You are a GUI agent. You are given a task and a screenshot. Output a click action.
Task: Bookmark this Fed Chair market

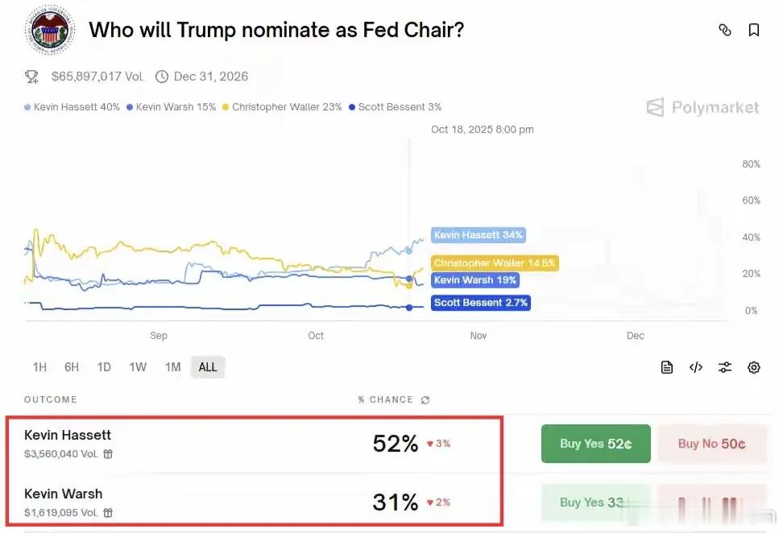(x=754, y=30)
